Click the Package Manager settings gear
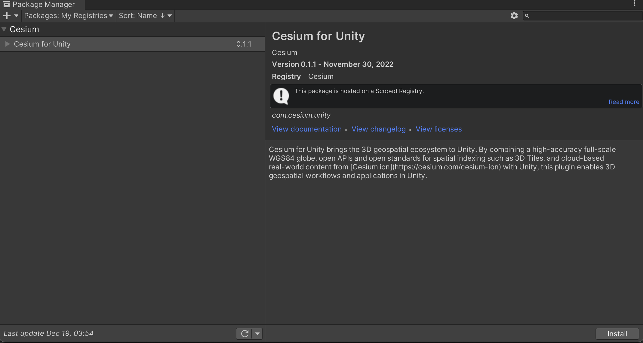643x343 pixels. coord(514,15)
